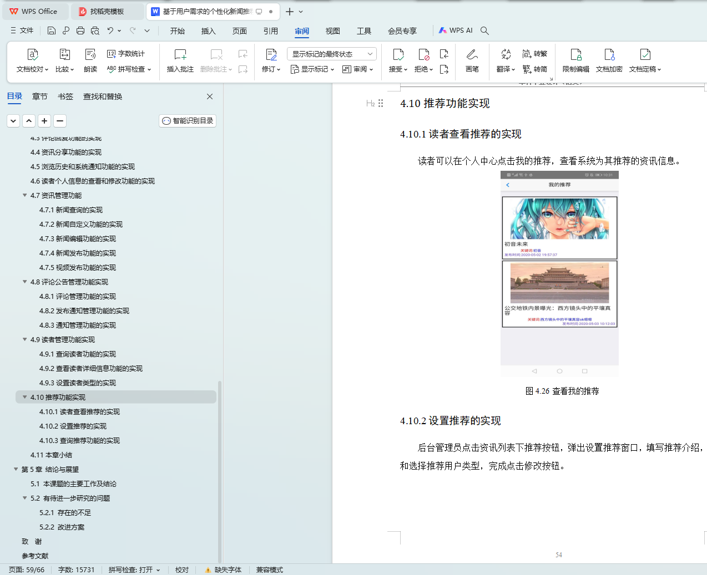Go to 参考文献 outline entry
This screenshot has height=575, width=707.
pyautogui.click(x=35, y=556)
